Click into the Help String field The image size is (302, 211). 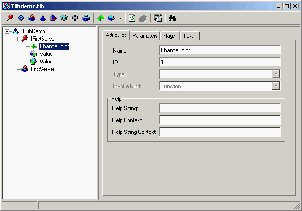220,108
